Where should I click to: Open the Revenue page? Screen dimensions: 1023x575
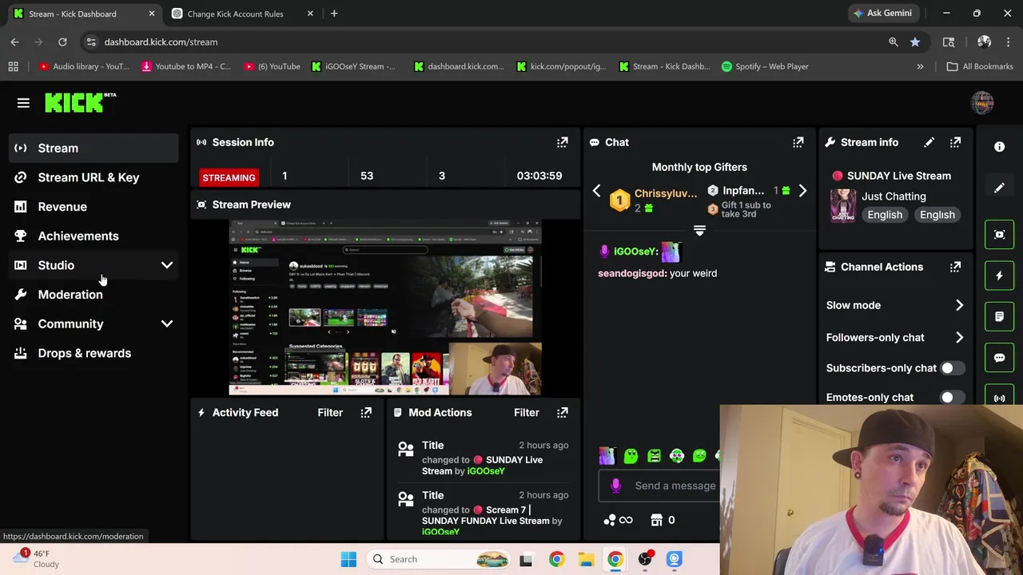tap(94, 207)
